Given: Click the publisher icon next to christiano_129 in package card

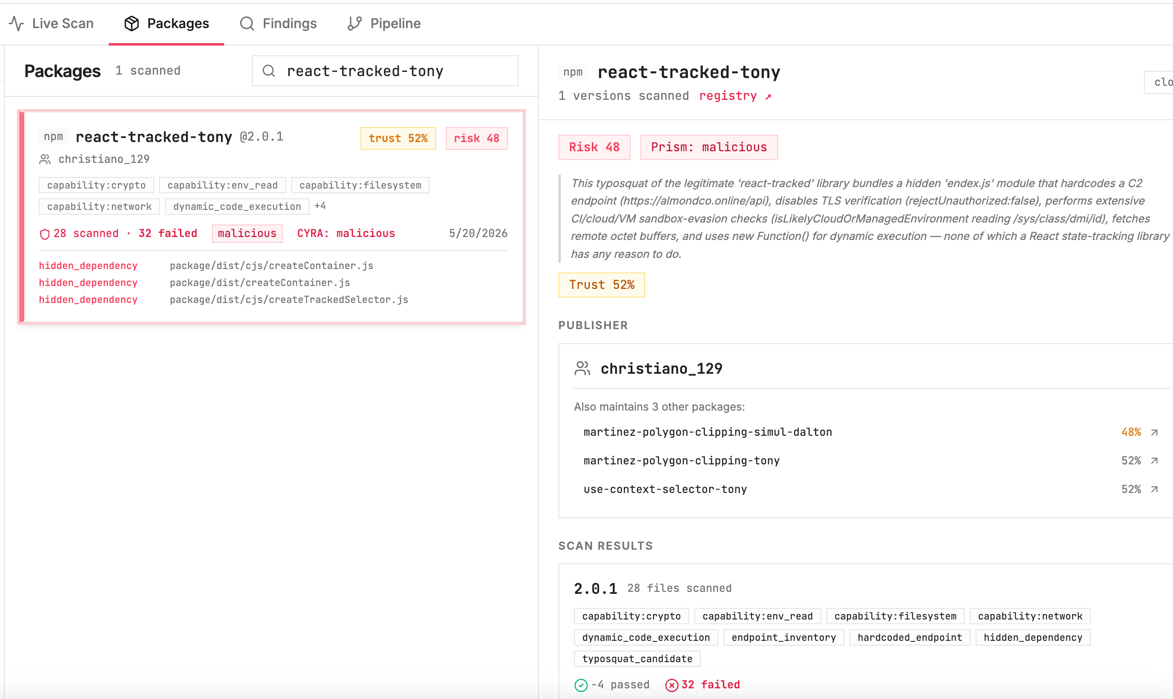Looking at the screenshot, I should (x=45, y=159).
